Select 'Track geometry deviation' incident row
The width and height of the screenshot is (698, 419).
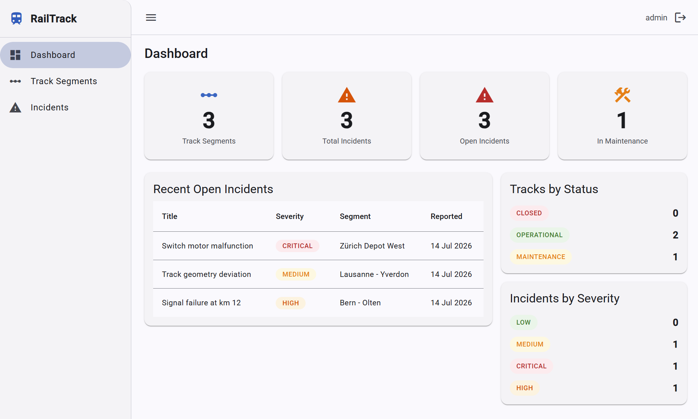318,274
